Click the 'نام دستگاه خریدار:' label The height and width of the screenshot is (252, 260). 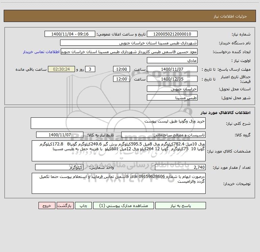coord(235,43)
